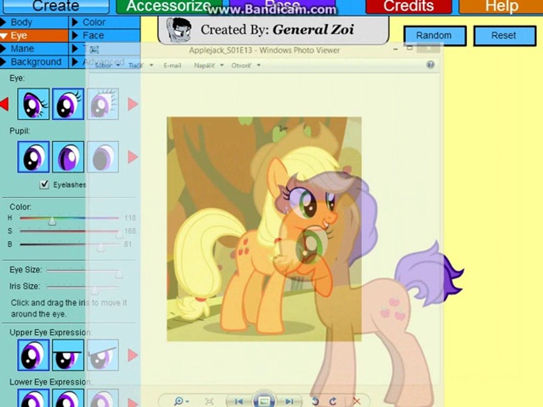This screenshot has height=407, width=543.
Task: Pick the third faded pupil style
Action: tap(103, 157)
